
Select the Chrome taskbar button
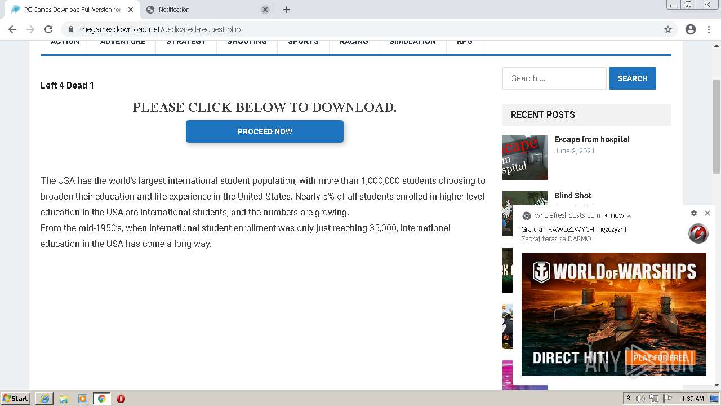(101, 399)
